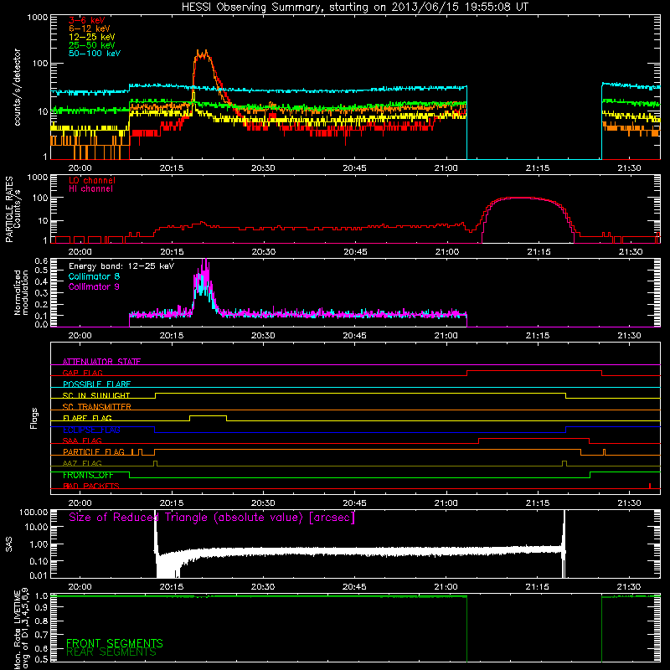Select the cyan 50-100 keV legend label

click(95, 54)
